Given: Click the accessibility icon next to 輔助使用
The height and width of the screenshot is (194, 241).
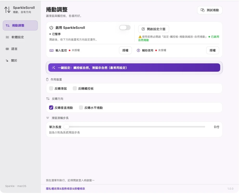Looking at the screenshot, I should (138, 50).
